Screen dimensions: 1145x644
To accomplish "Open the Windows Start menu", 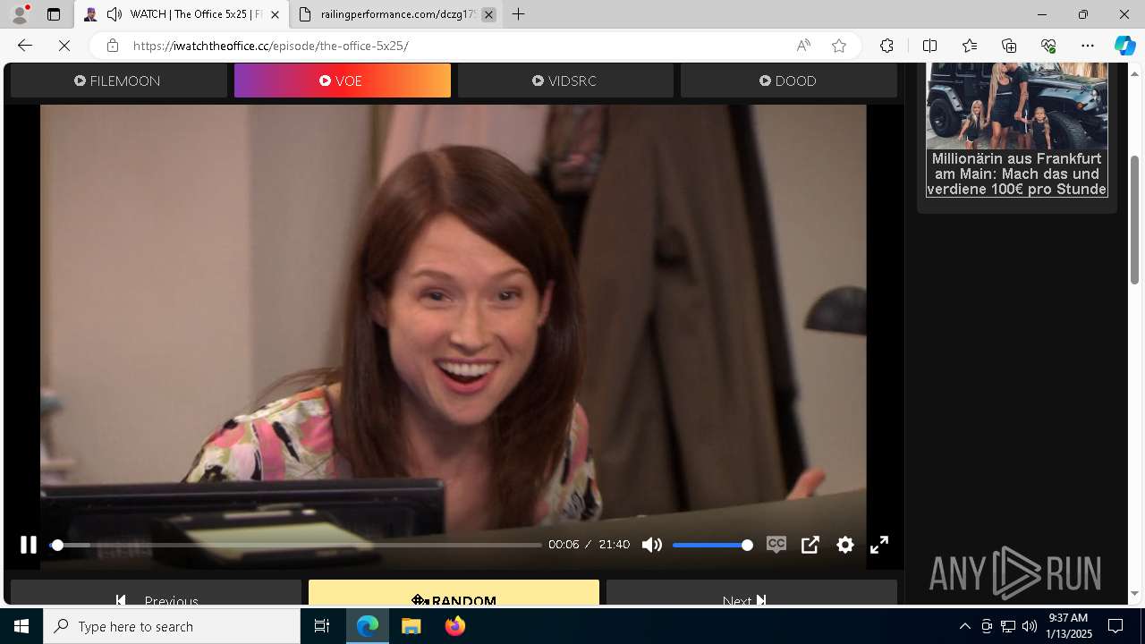I will [x=21, y=626].
